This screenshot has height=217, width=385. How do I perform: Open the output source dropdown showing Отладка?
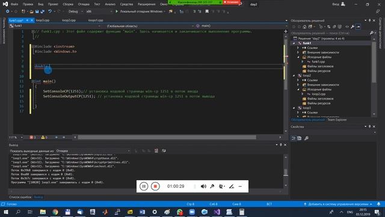click(93, 151)
